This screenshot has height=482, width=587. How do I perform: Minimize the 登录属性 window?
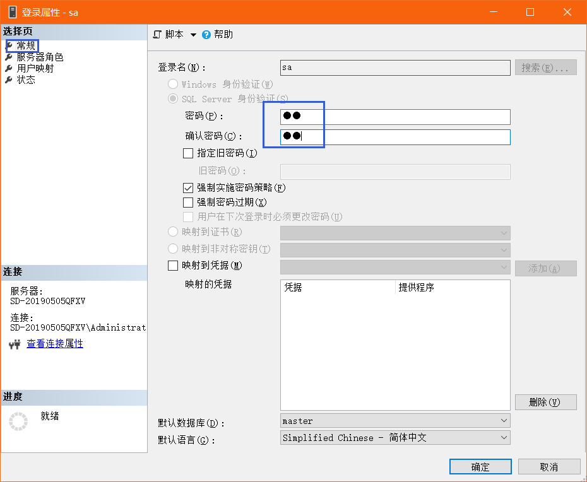click(494, 12)
